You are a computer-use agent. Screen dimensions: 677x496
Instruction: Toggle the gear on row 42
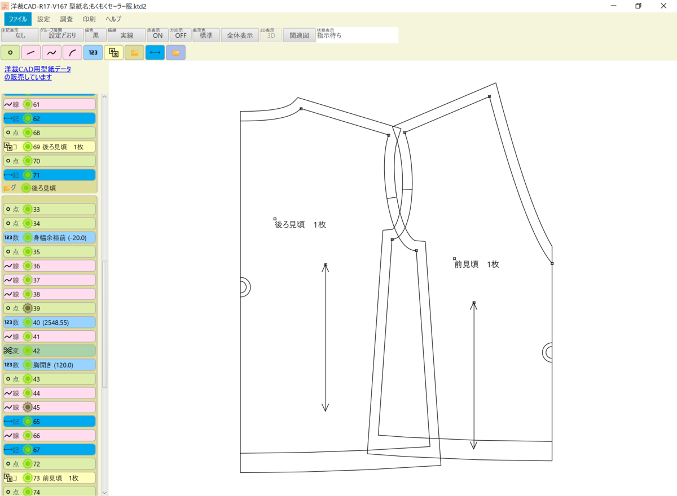27,351
